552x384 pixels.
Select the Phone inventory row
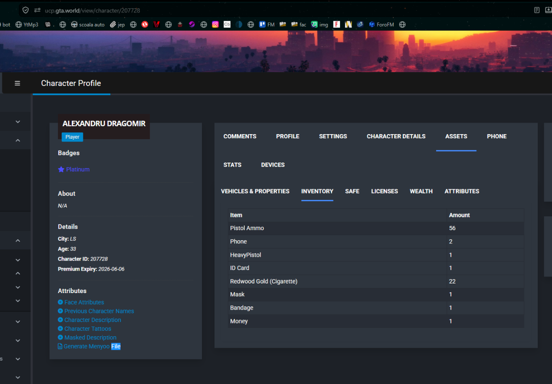click(x=376, y=242)
